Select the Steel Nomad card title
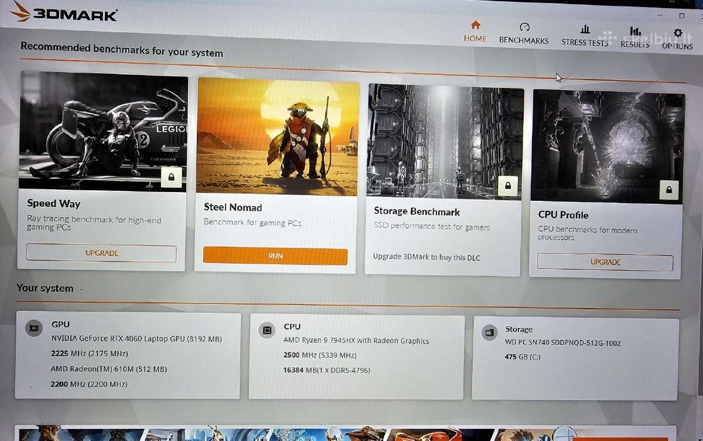This screenshot has height=441, width=703. (233, 207)
